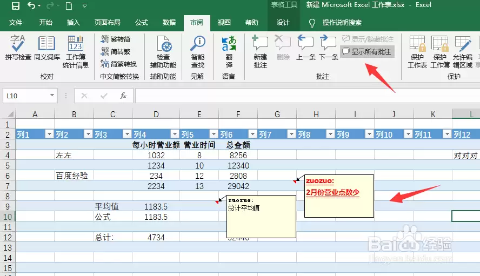Select cell with value 29042

coord(238,186)
